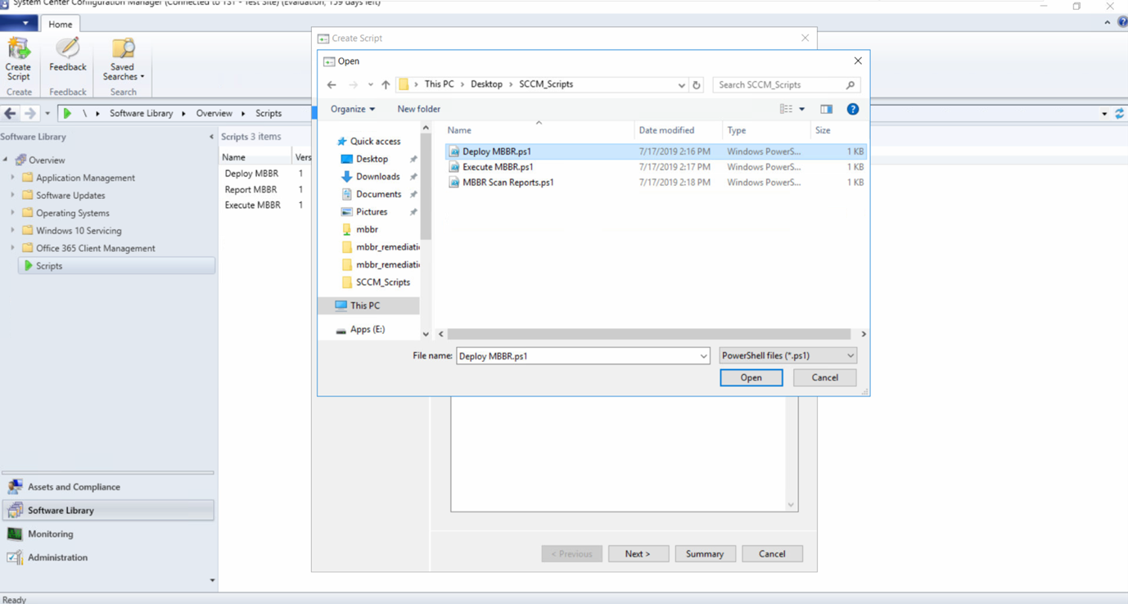The image size is (1128, 604).
Task: Sort files by the Date modified column
Action: click(678, 130)
